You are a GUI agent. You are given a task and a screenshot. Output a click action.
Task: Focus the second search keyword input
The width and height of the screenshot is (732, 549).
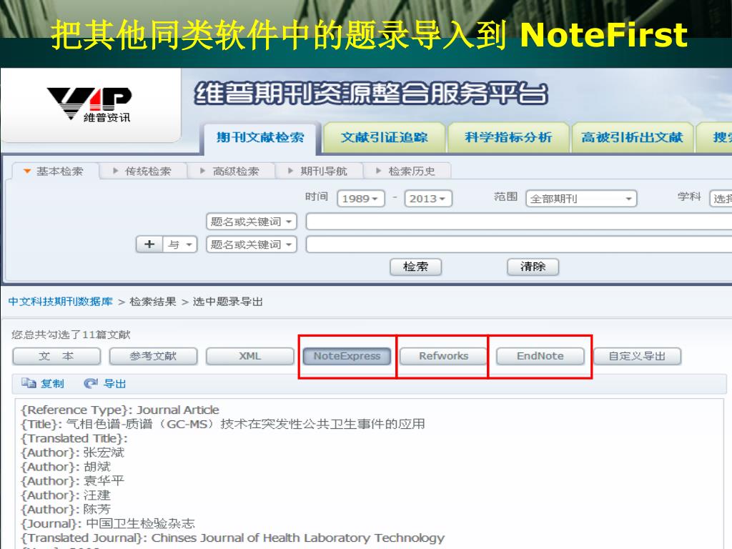pos(519,244)
